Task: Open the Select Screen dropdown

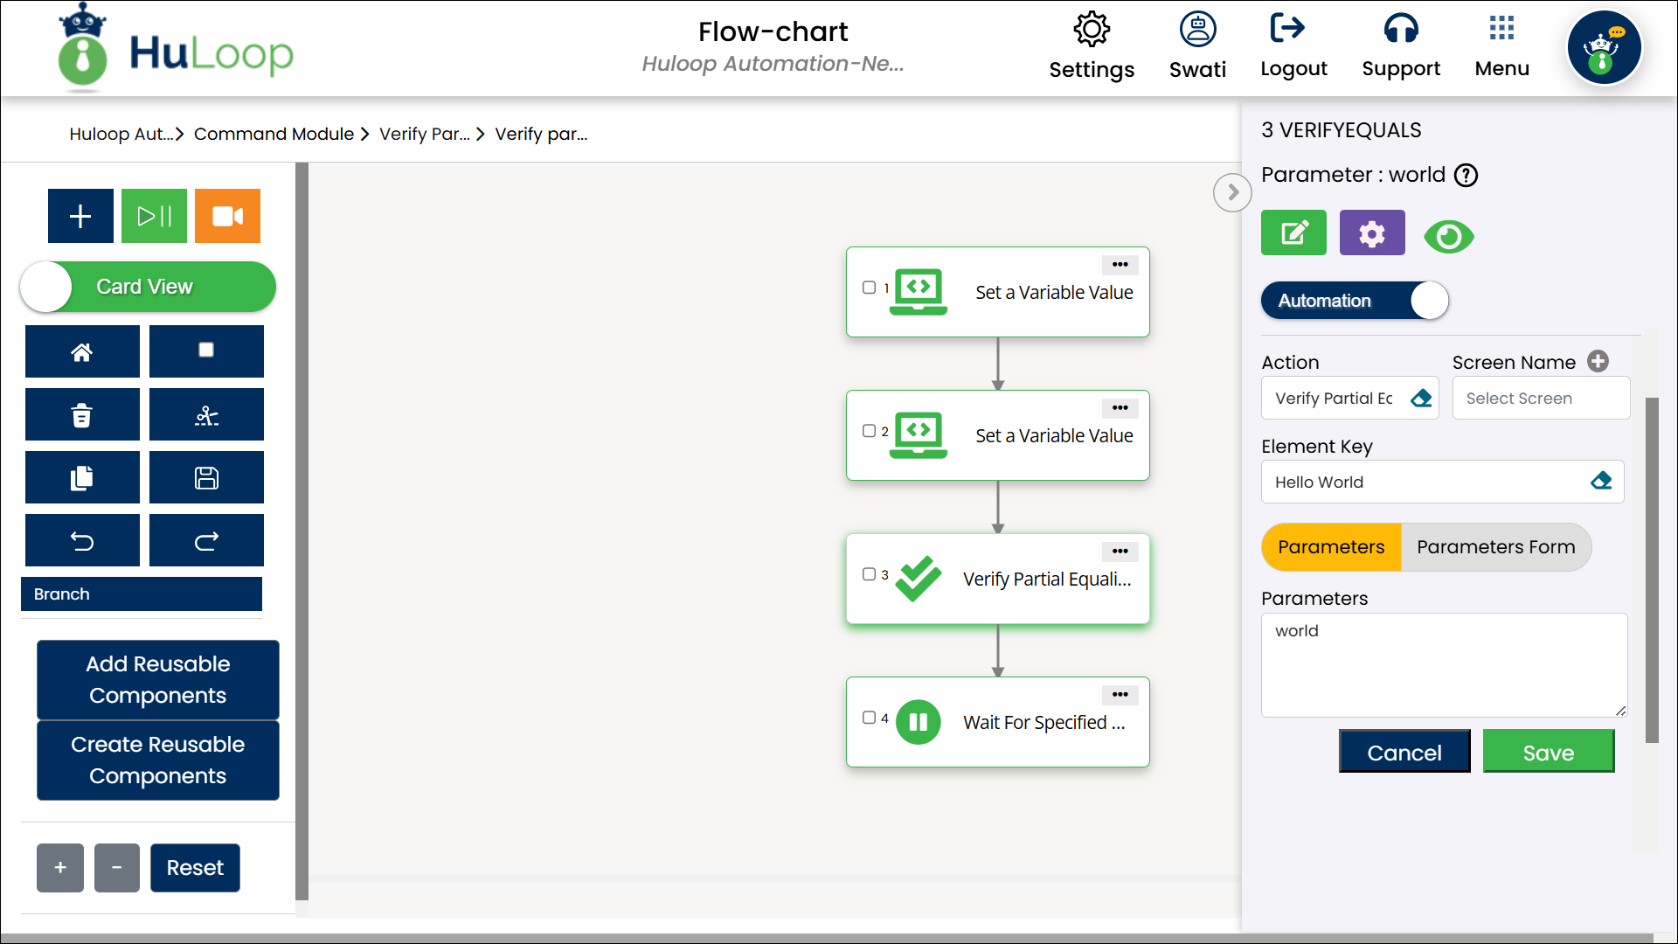Action: (1541, 399)
